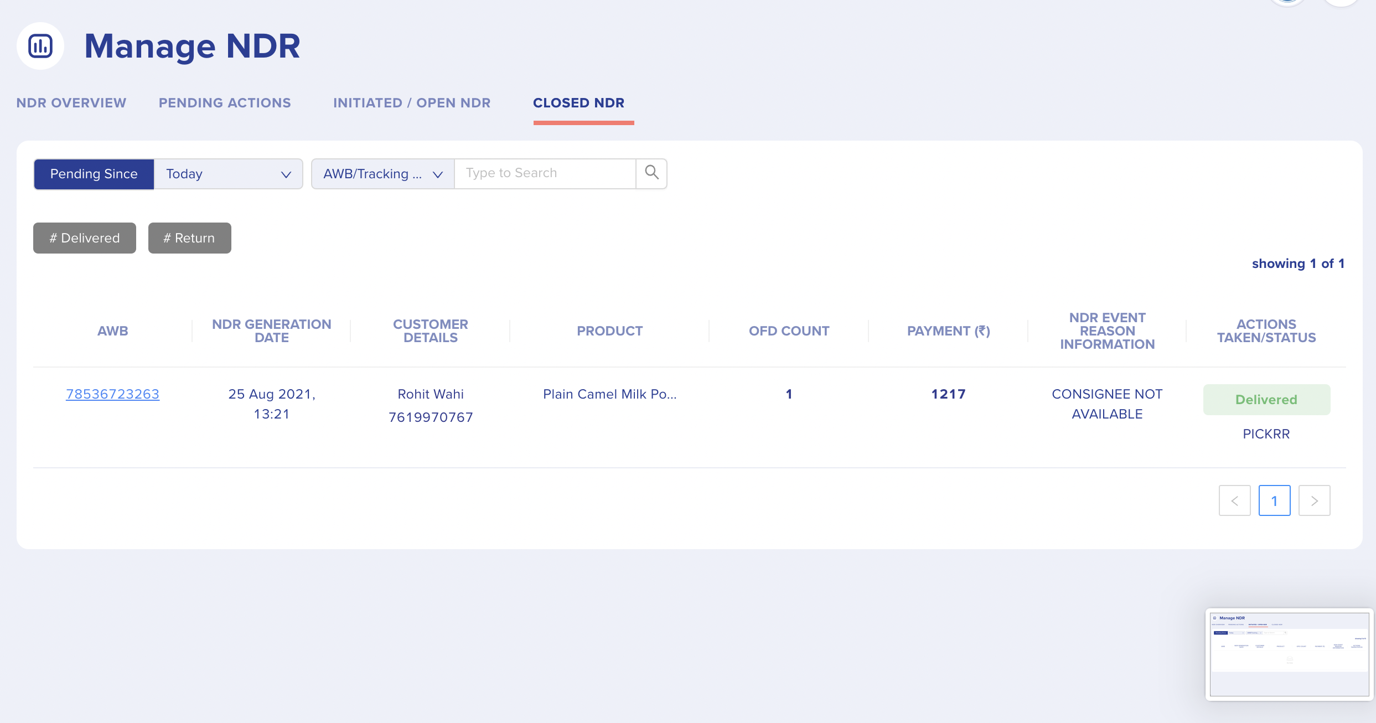1376x723 pixels.
Task: Toggle the Pending Since filter
Action: pyautogui.click(x=94, y=173)
